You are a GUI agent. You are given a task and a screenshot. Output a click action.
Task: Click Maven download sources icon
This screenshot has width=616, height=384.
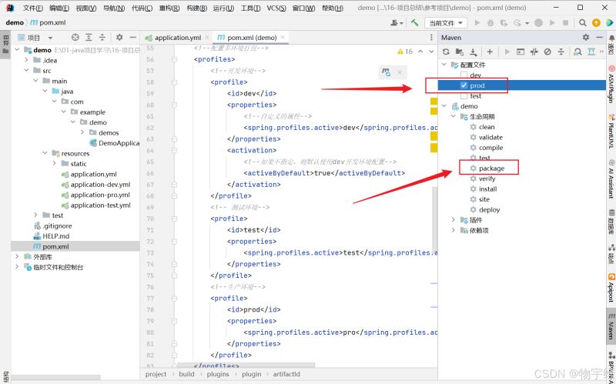pyautogui.click(x=474, y=52)
